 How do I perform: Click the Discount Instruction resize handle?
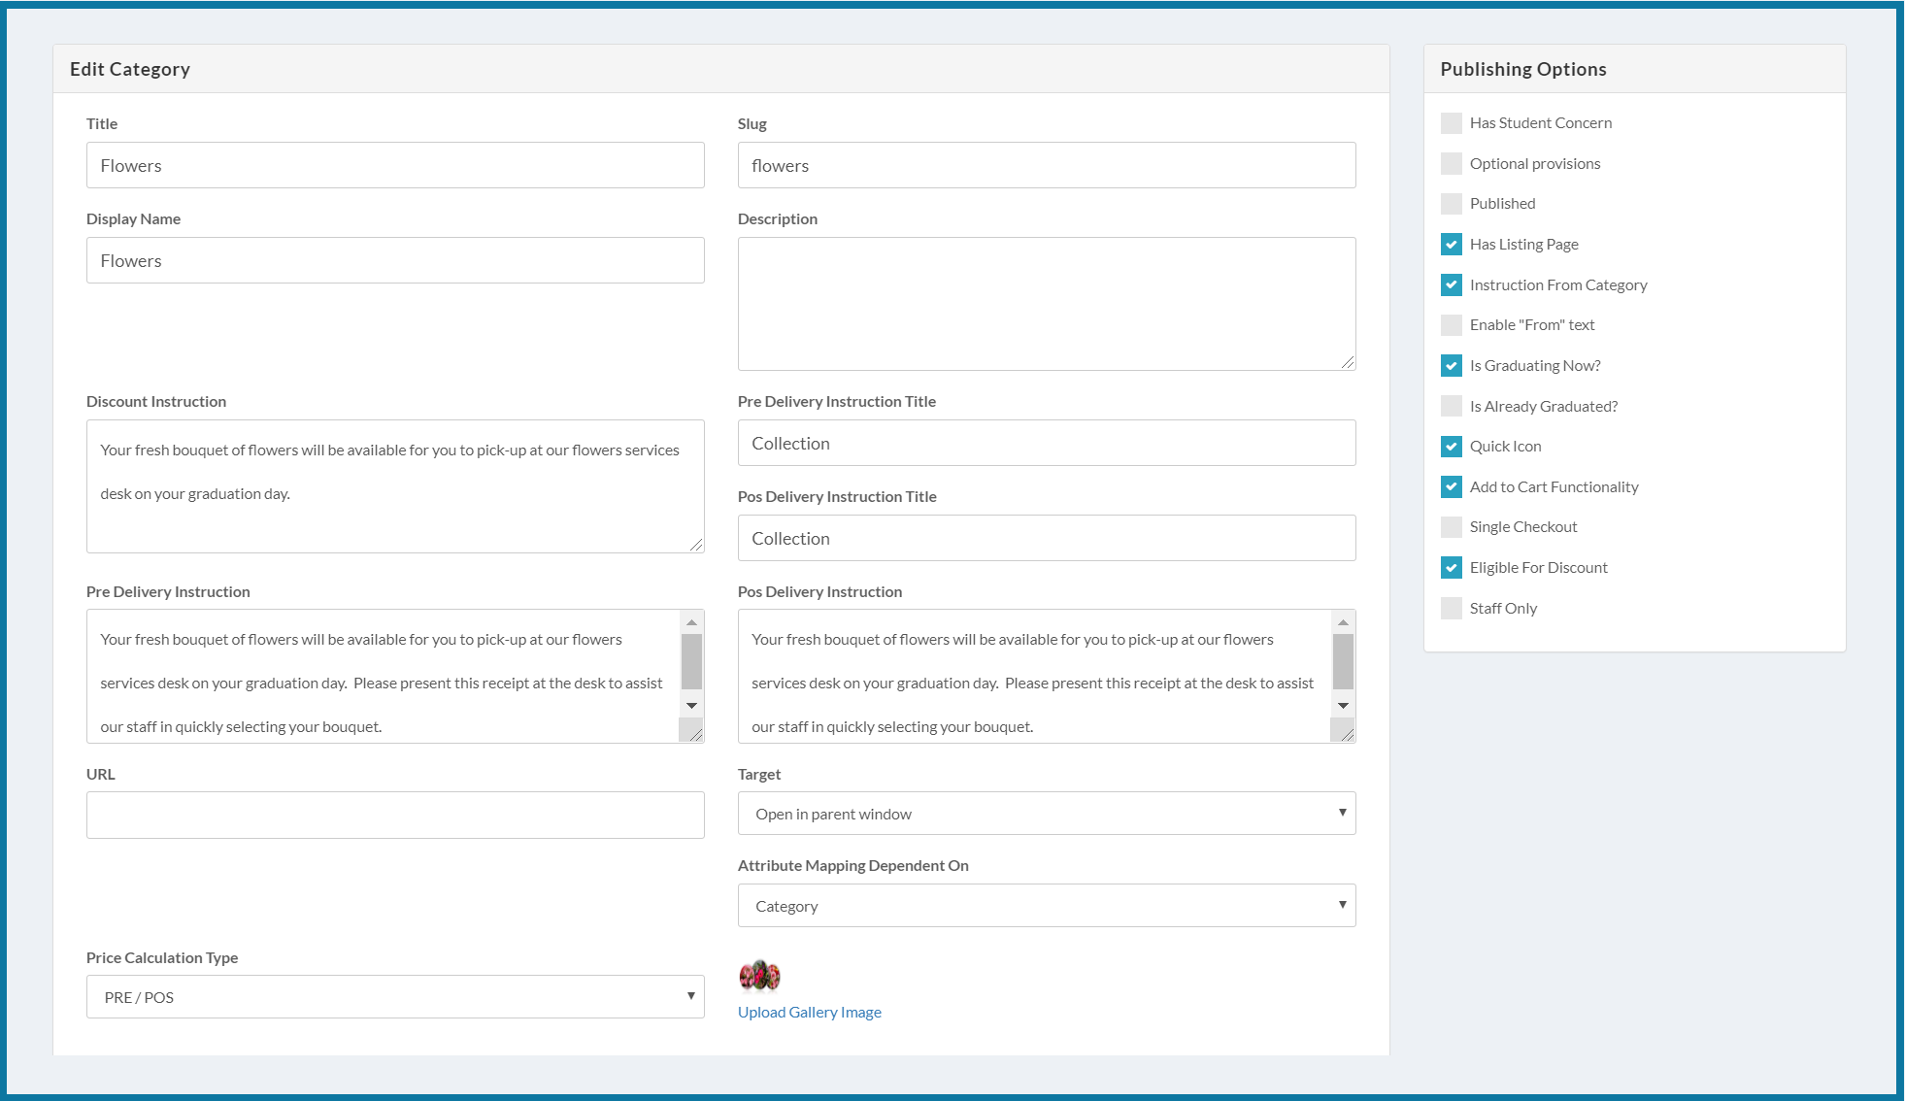coord(695,545)
